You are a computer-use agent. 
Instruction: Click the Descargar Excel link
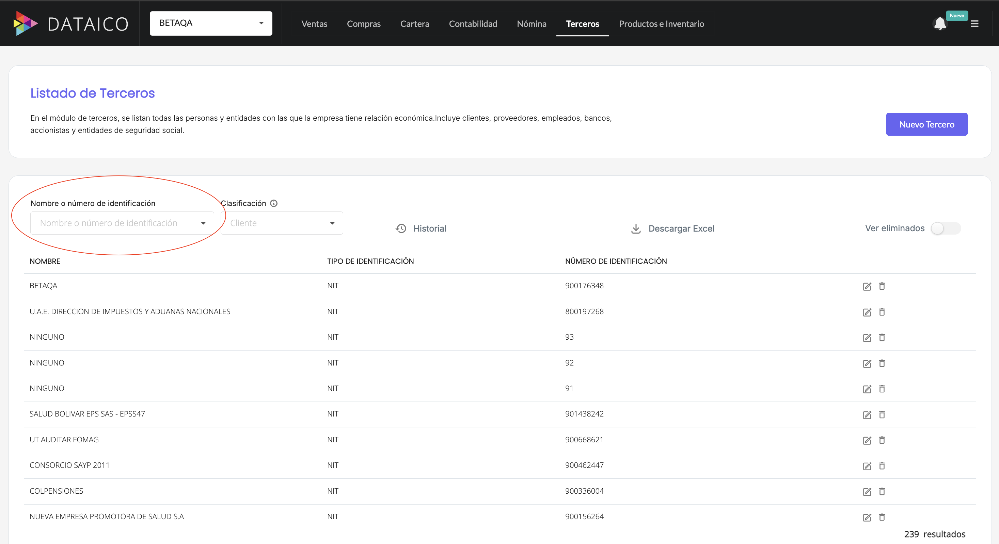[681, 228]
